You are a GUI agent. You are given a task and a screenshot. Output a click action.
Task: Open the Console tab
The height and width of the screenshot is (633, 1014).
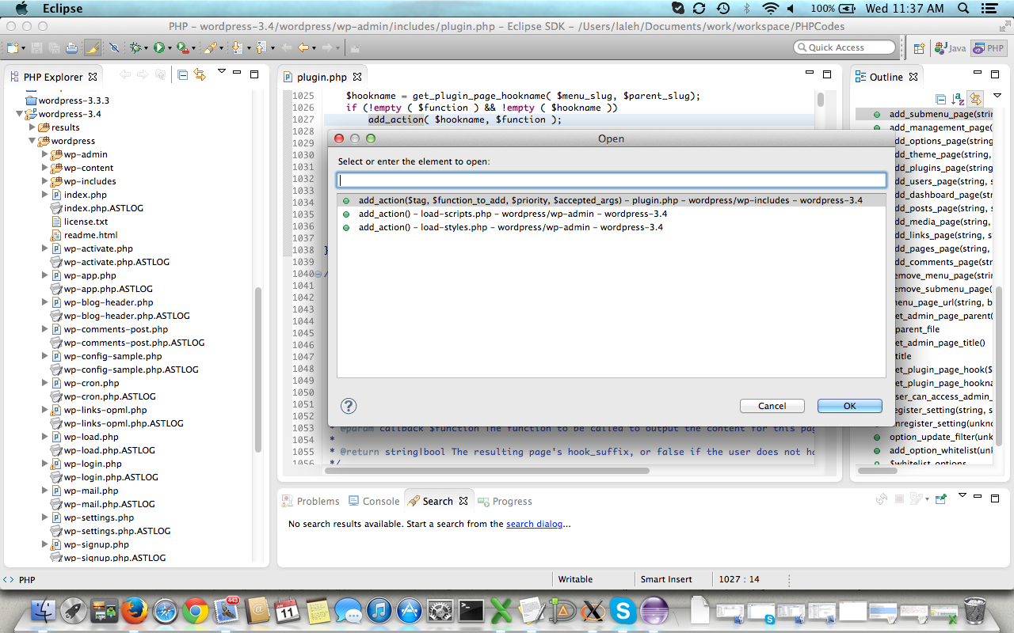[374, 501]
